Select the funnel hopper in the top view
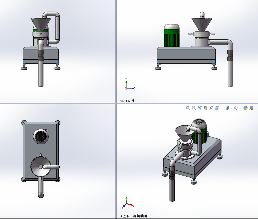The height and width of the screenshot is (219, 258). [41, 167]
